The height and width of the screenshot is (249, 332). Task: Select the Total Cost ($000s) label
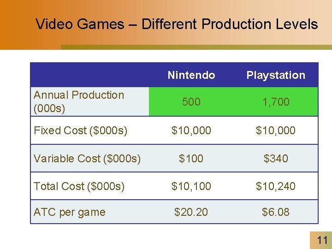[79, 186]
